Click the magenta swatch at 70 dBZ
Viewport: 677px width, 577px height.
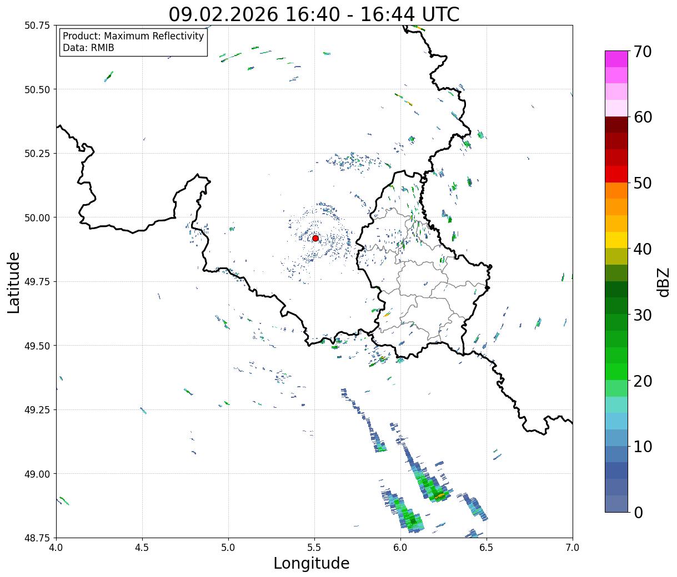[x=616, y=59]
